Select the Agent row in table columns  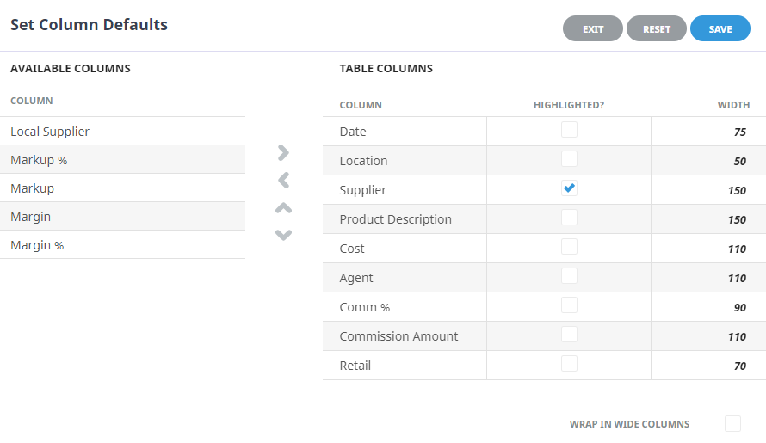356,278
